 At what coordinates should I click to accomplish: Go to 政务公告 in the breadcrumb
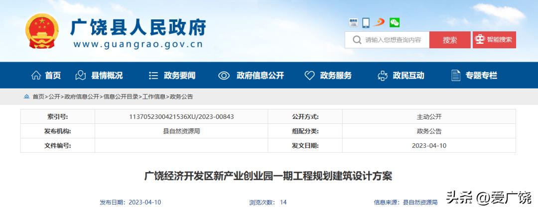point(181,97)
